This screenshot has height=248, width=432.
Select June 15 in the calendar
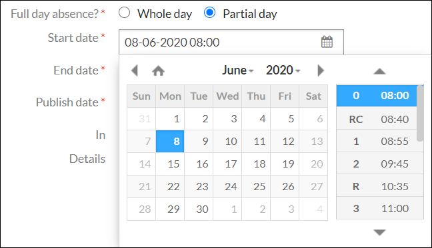click(x=170, y=164)
